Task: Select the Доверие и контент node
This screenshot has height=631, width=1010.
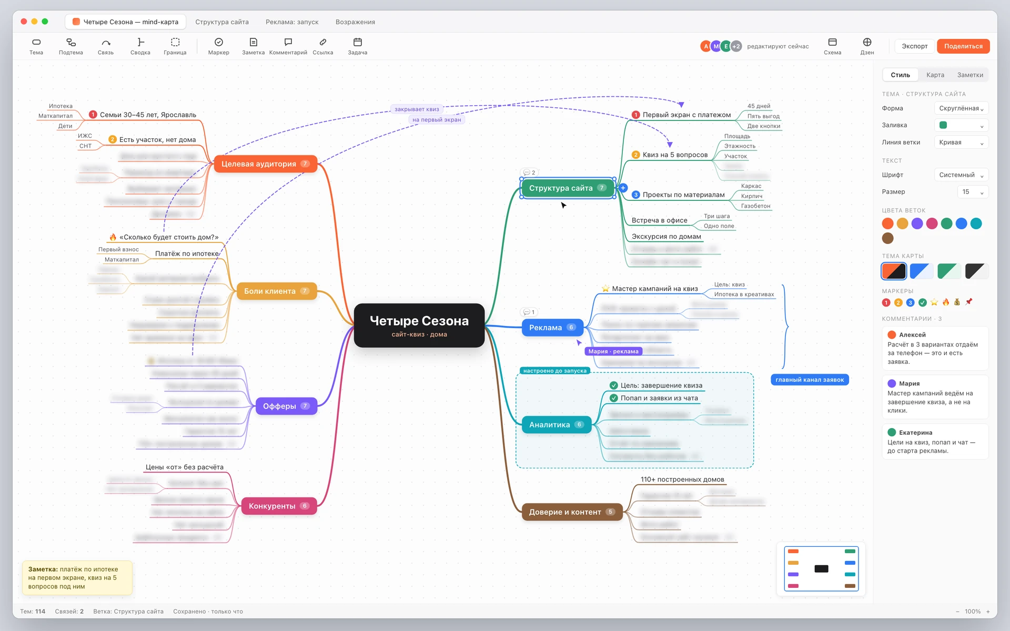Action: tap(572, 512)
